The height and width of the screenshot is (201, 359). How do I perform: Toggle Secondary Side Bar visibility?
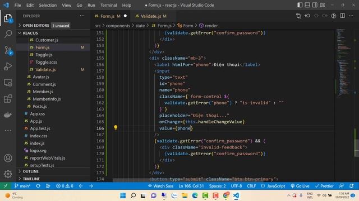click(x=315, y=5)
